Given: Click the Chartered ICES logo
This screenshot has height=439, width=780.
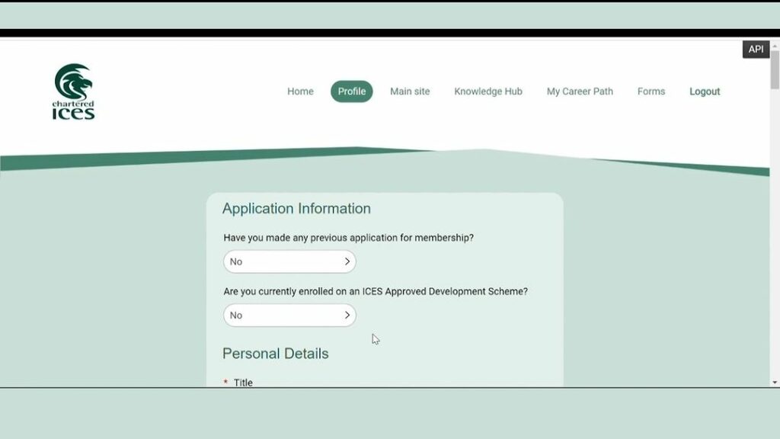Looking at the screenshot, I should pos(74,91).
